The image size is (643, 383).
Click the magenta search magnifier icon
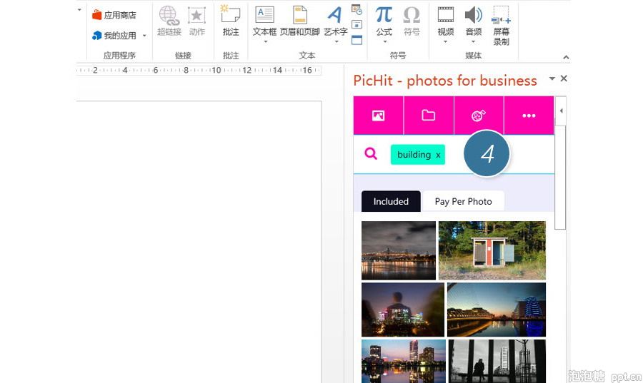[371, 153]
